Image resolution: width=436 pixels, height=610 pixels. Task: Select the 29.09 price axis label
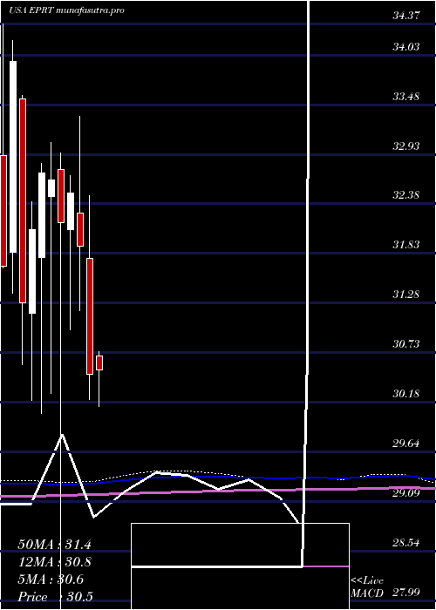[x=406, y=493]
